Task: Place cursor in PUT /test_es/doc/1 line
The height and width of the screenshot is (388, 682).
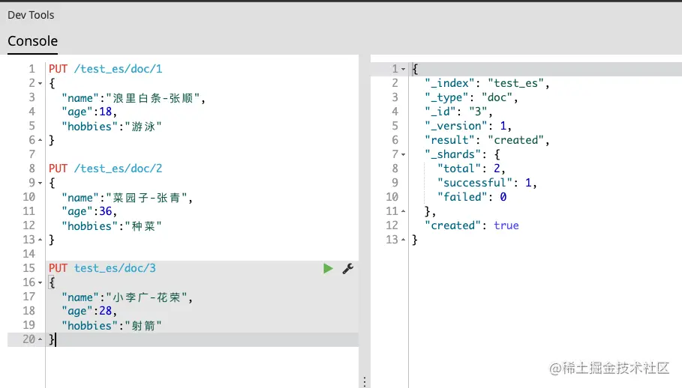Action: click(105, 69)
